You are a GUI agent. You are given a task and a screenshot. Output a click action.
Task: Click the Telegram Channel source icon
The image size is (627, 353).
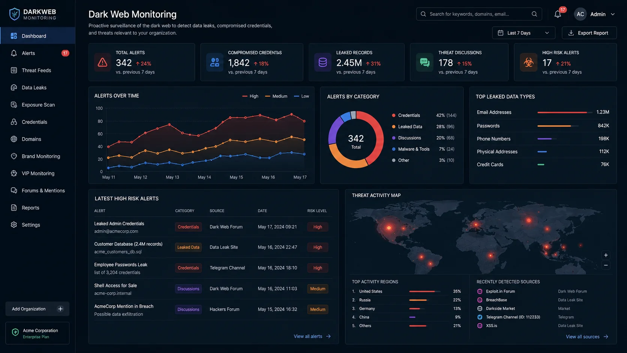click(x=480, y=317)
